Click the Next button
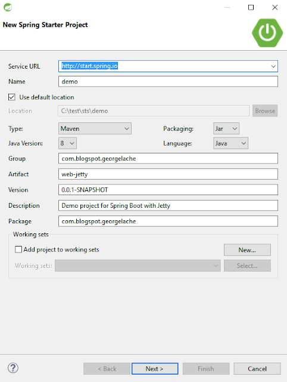Image resolution: width=287 pixels, height=382 pixels. (155, 369)
